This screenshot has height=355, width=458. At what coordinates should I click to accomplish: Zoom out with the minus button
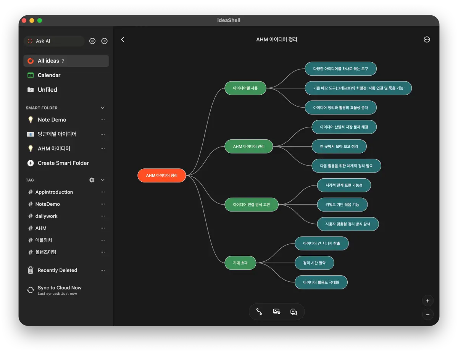(x=427, y=315)
